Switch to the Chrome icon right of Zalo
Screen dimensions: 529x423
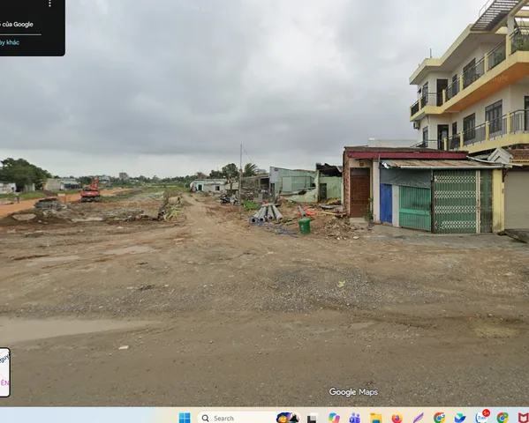click(x=503, y=418)
